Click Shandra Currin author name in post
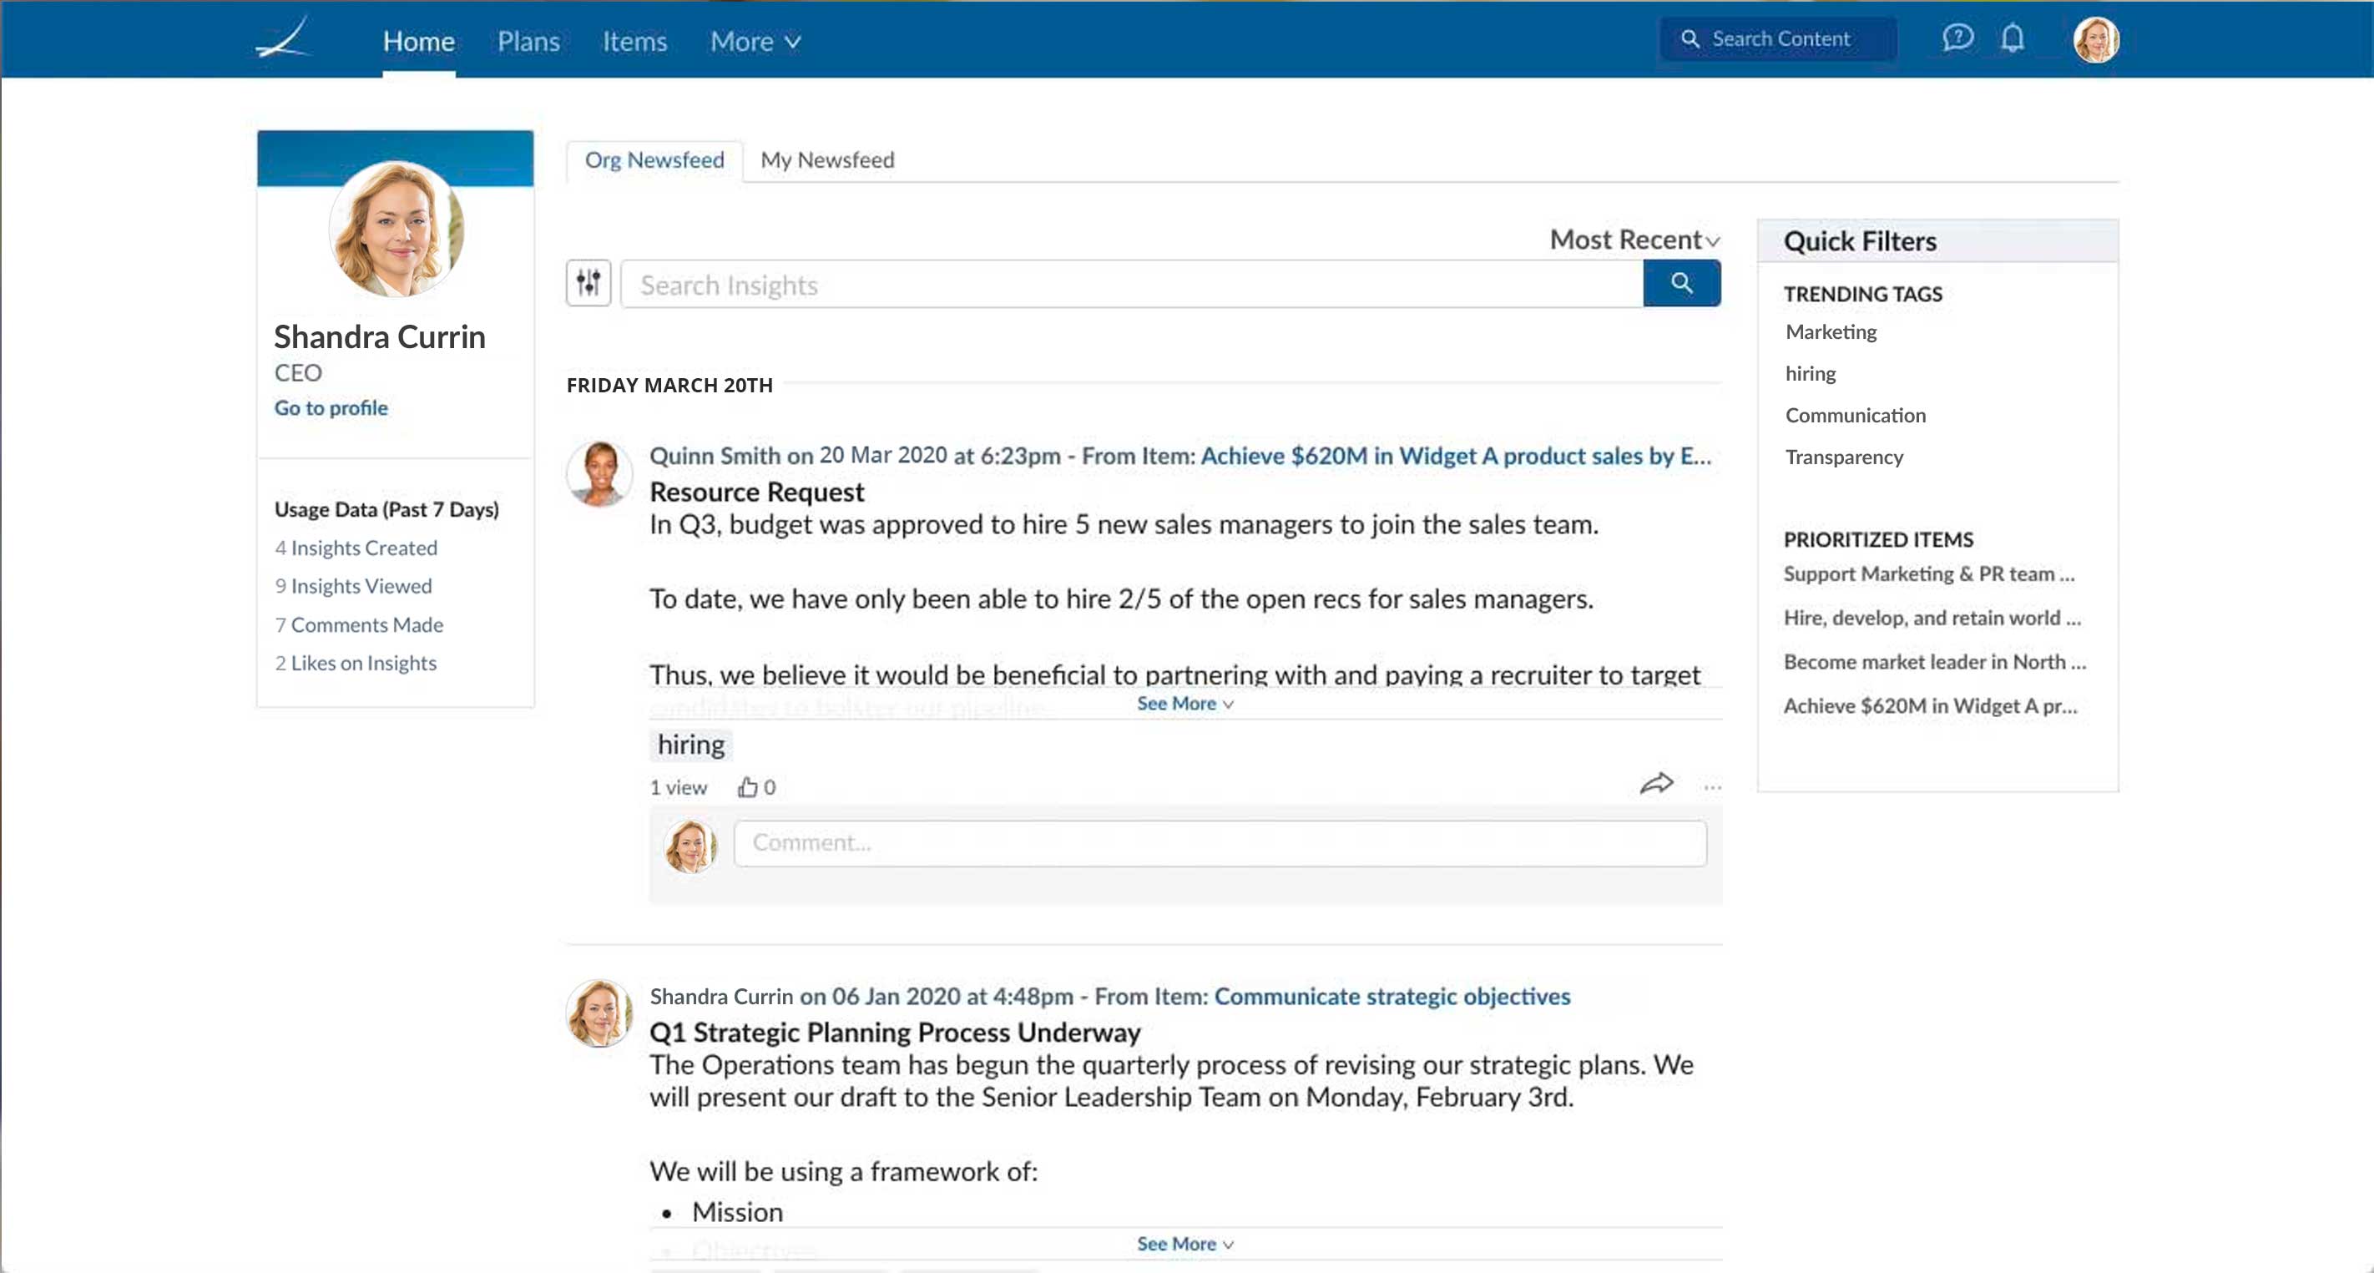The image size is (2374, 1273). click(720, 996)
